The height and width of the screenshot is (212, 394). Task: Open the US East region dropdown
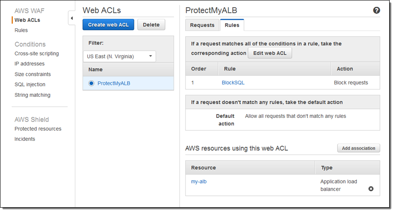click(x=120, y=56)
